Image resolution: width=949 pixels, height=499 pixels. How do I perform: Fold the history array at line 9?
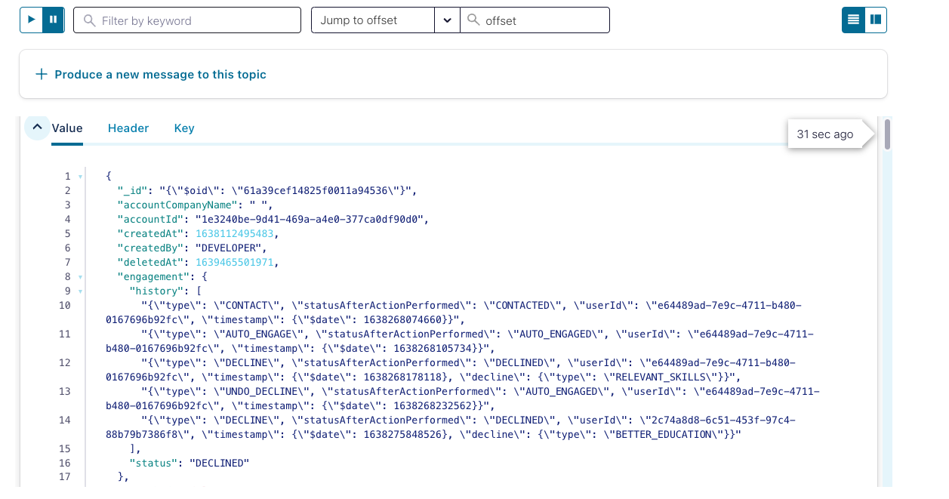point(80,291)
